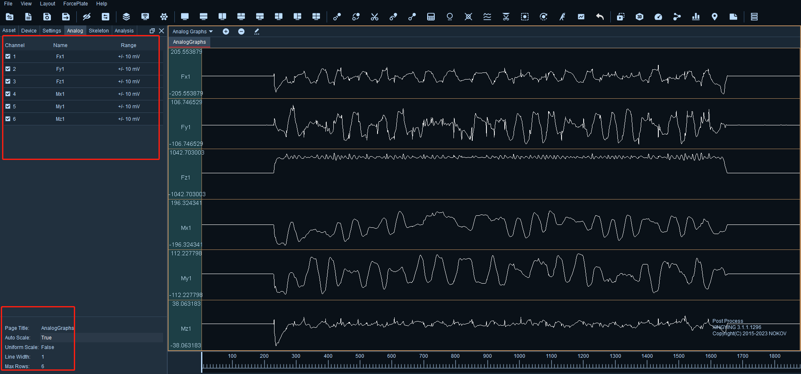Switch to the Device tab
Viewport: 801px width, 374px height.
coord(29,30)
